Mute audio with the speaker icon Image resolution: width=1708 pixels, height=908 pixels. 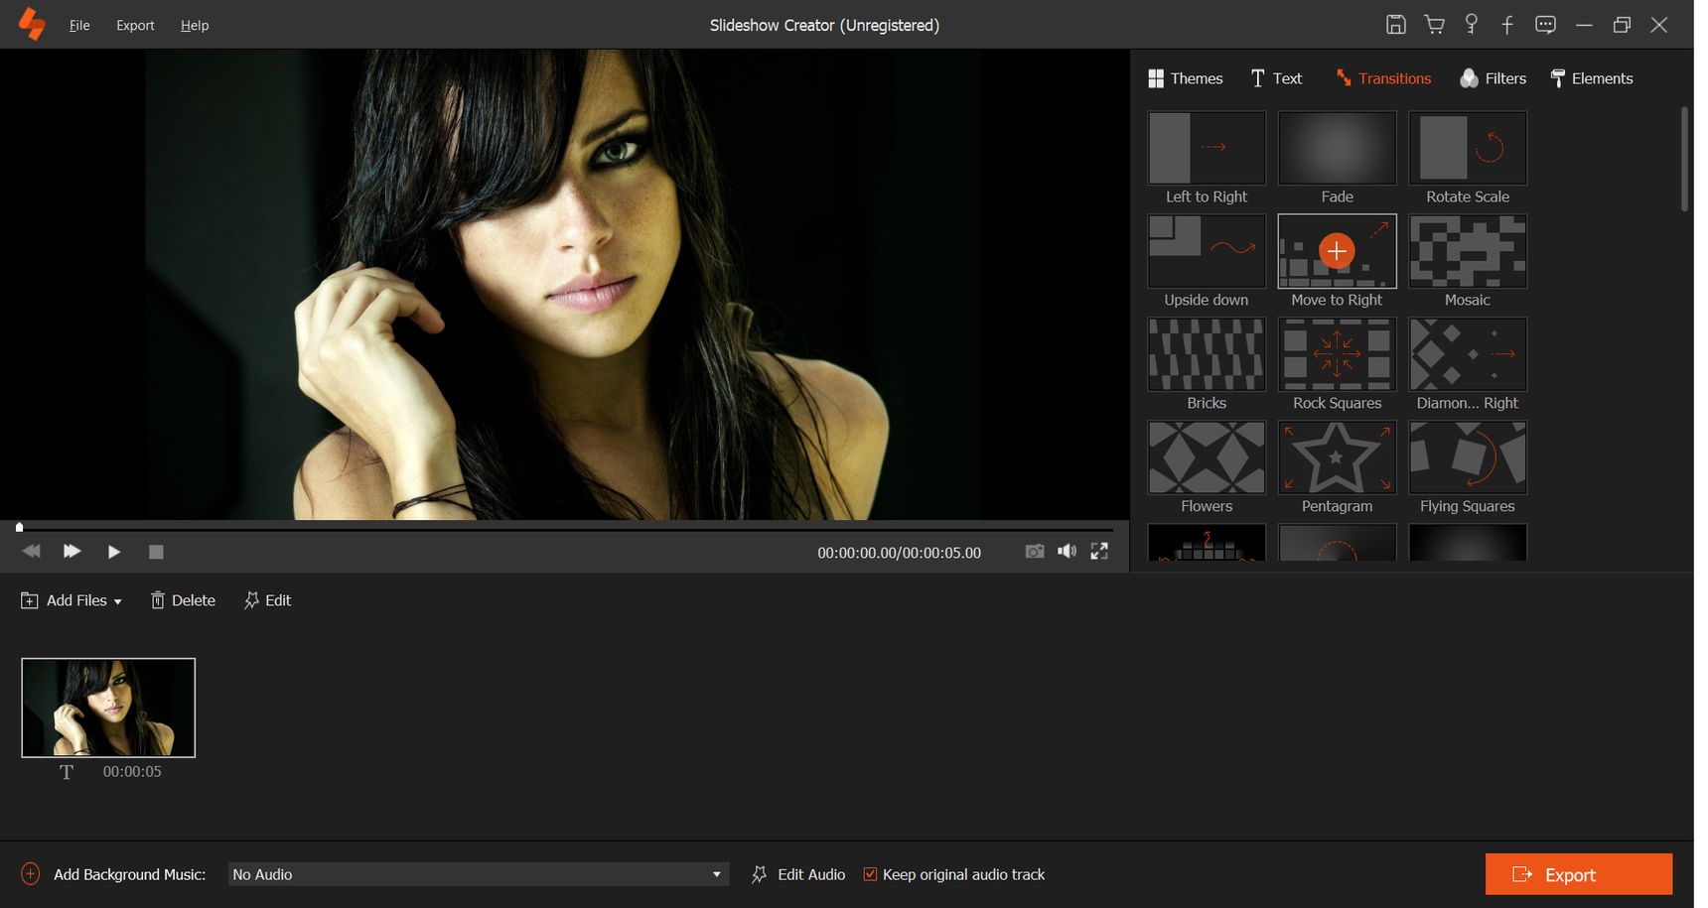pos(1067,551)
